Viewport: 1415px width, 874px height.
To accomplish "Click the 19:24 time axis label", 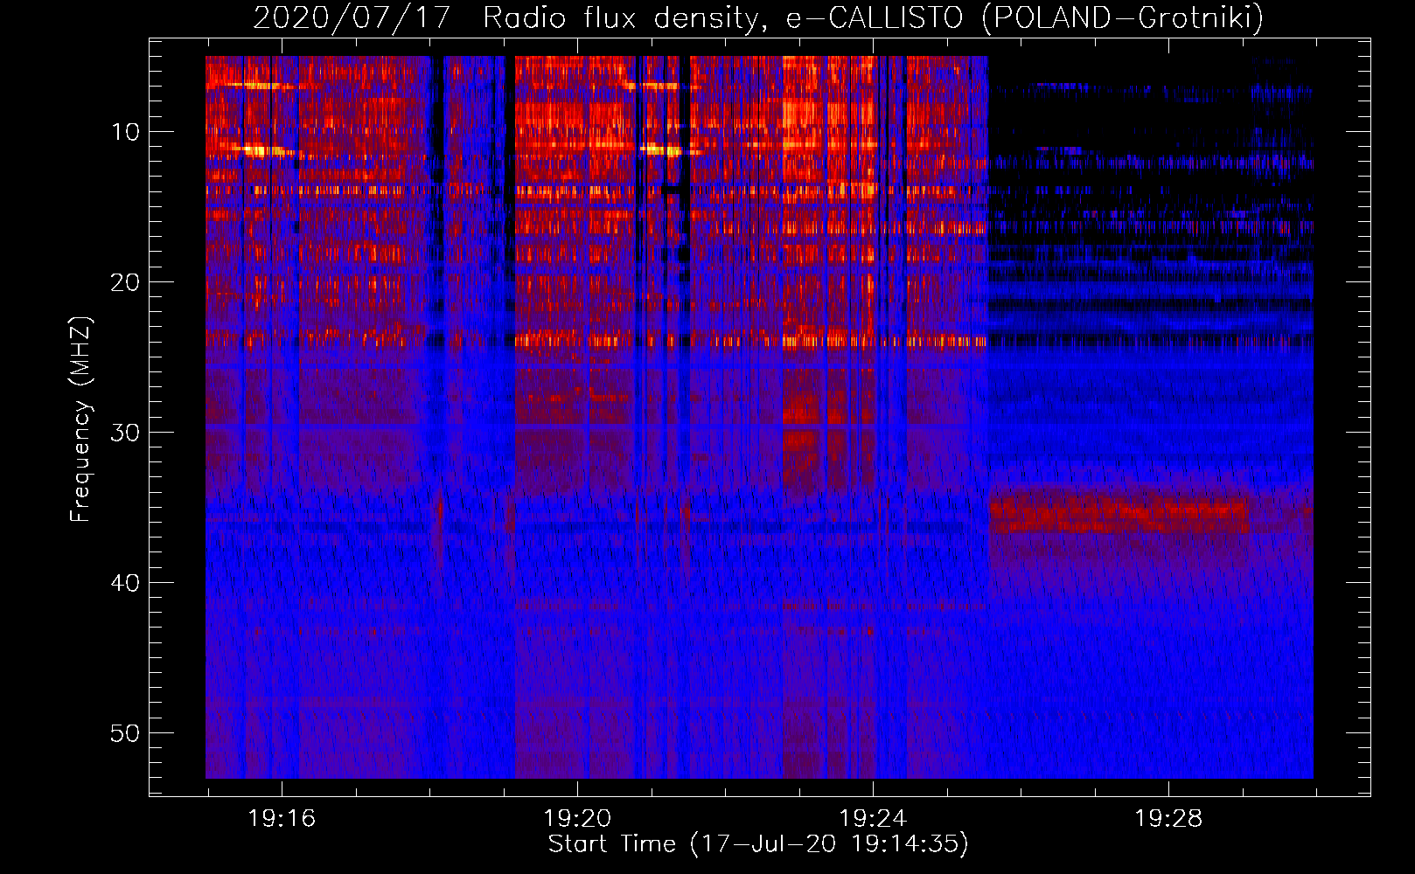I will point(873,819).
